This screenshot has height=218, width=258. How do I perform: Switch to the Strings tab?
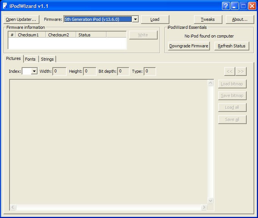point(47,59)
